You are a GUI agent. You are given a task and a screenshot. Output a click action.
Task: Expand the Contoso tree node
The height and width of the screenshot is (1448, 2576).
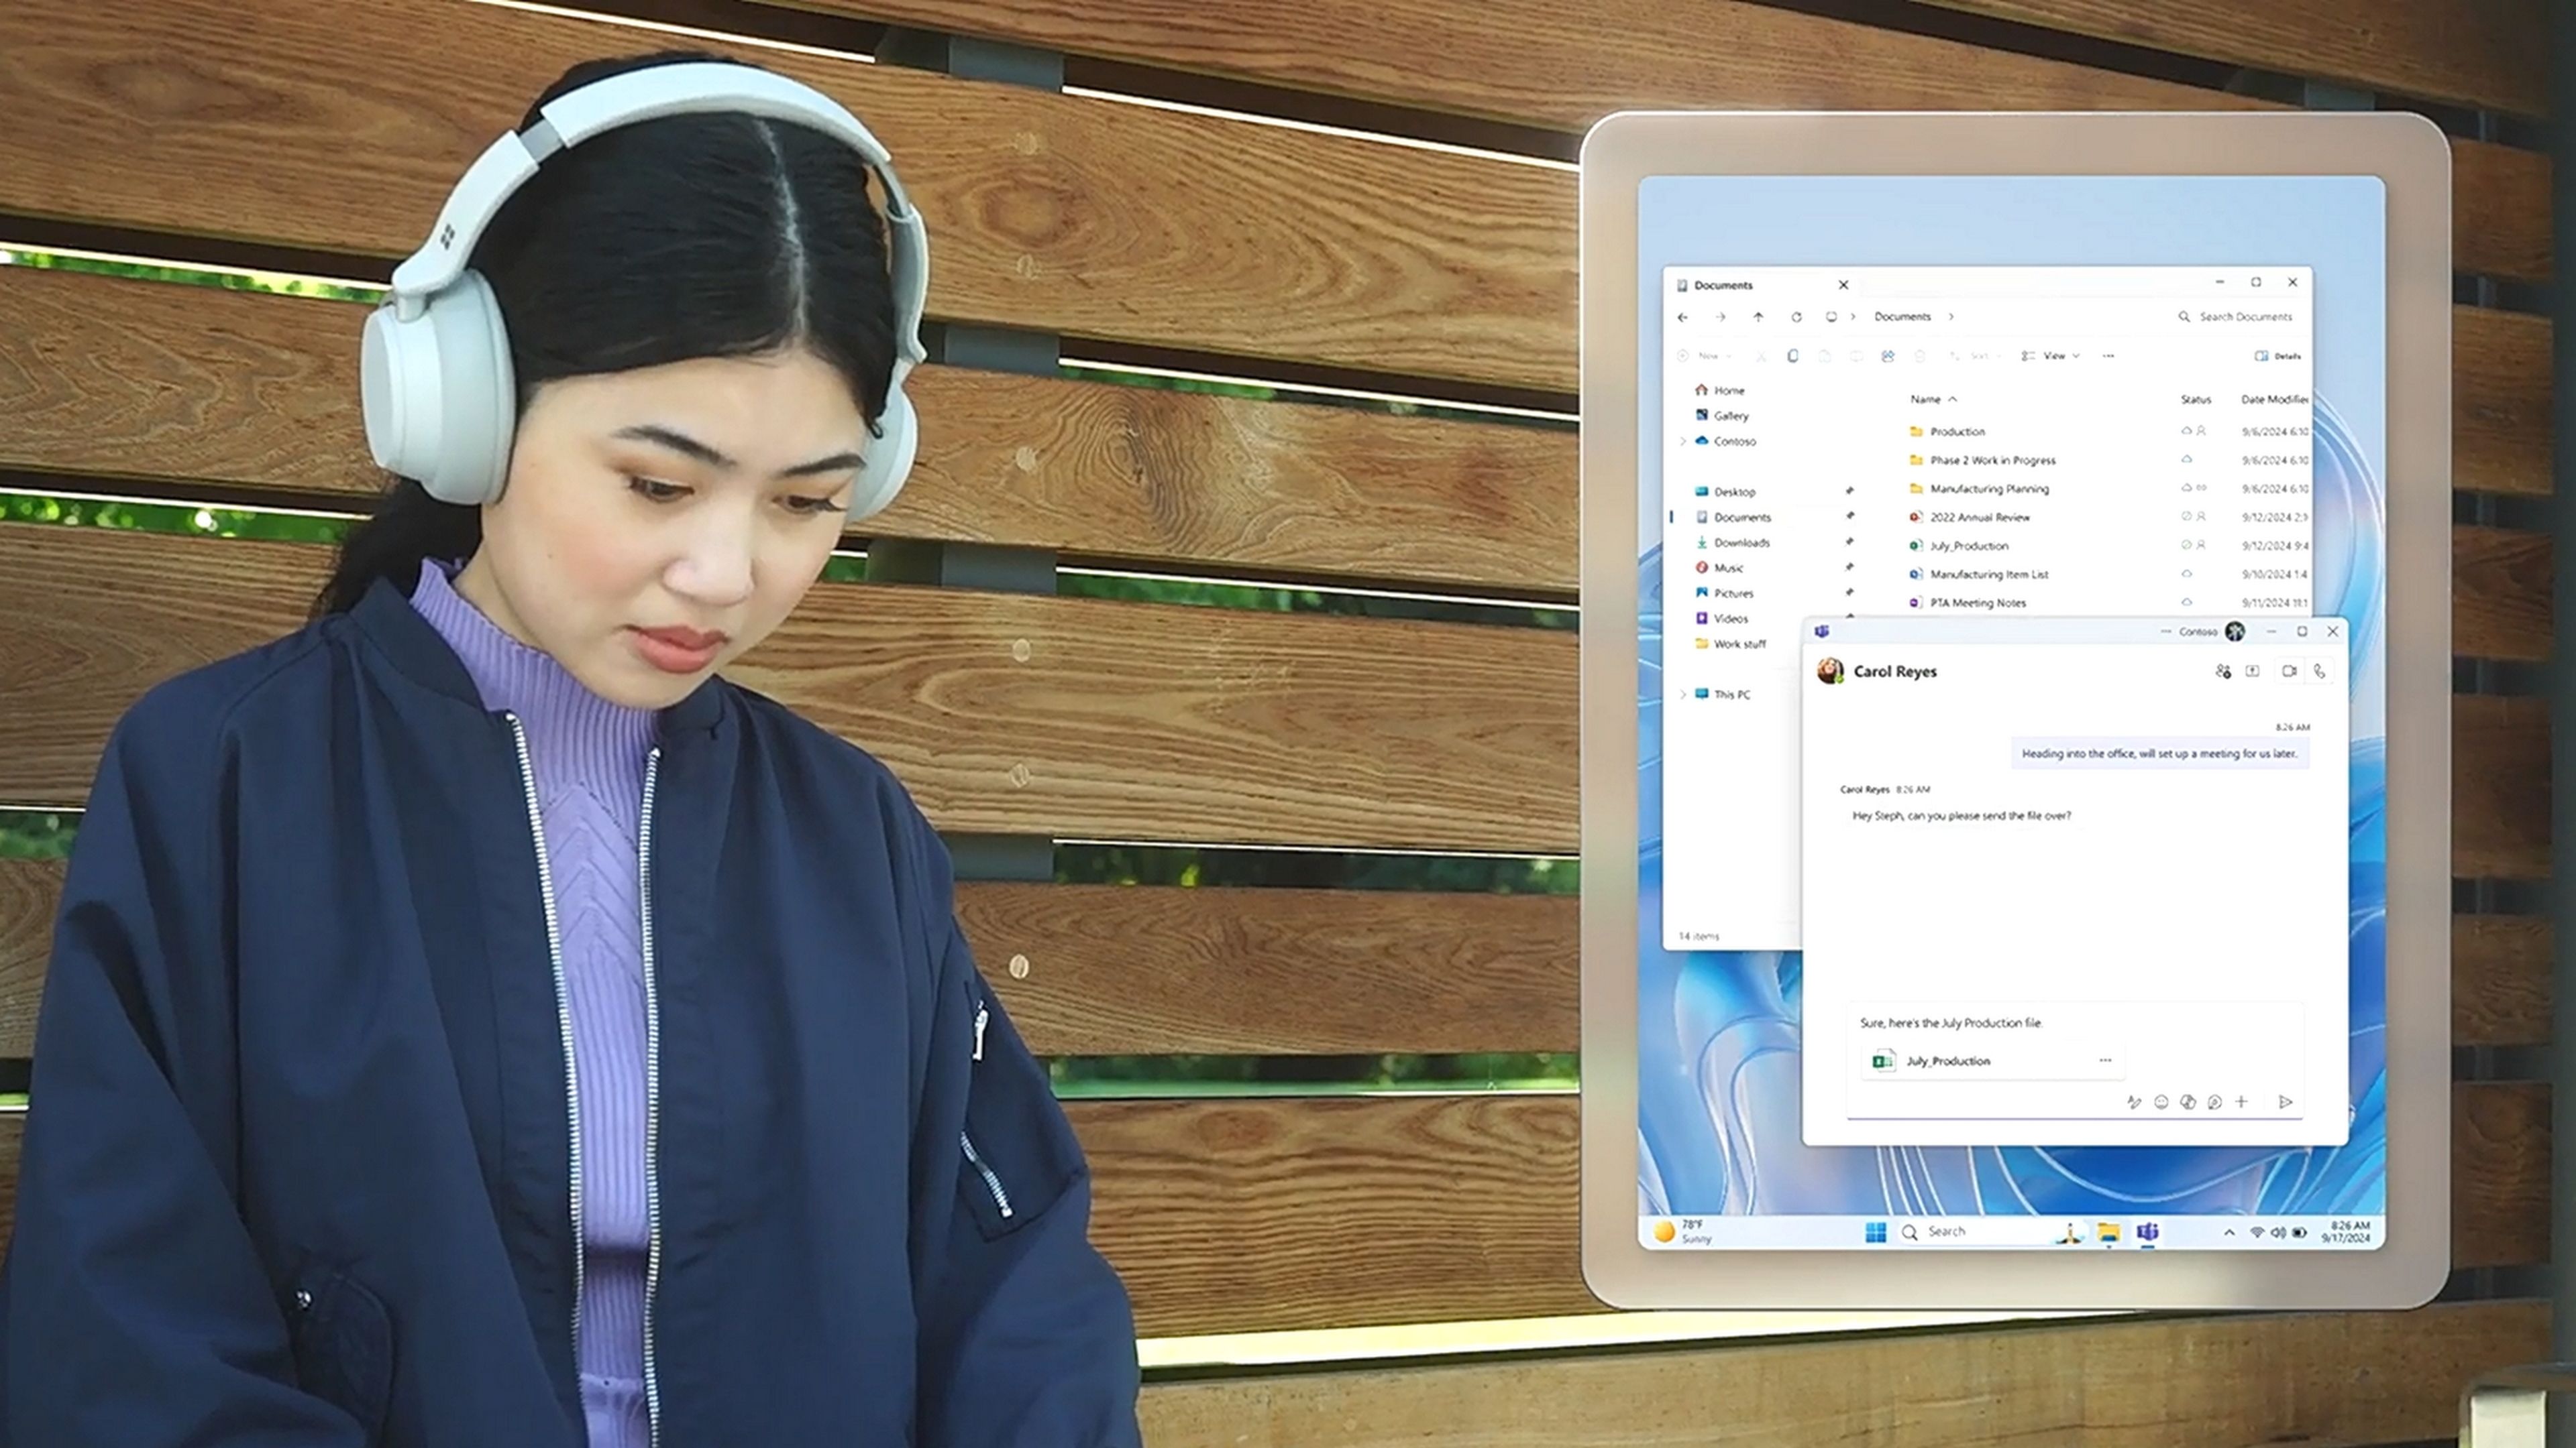[x=1683, y=442]
